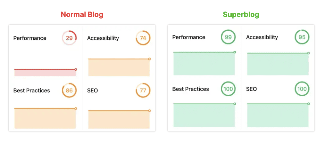
Task: Click the green Superblog Performance chart area
Action: (204, 64)
